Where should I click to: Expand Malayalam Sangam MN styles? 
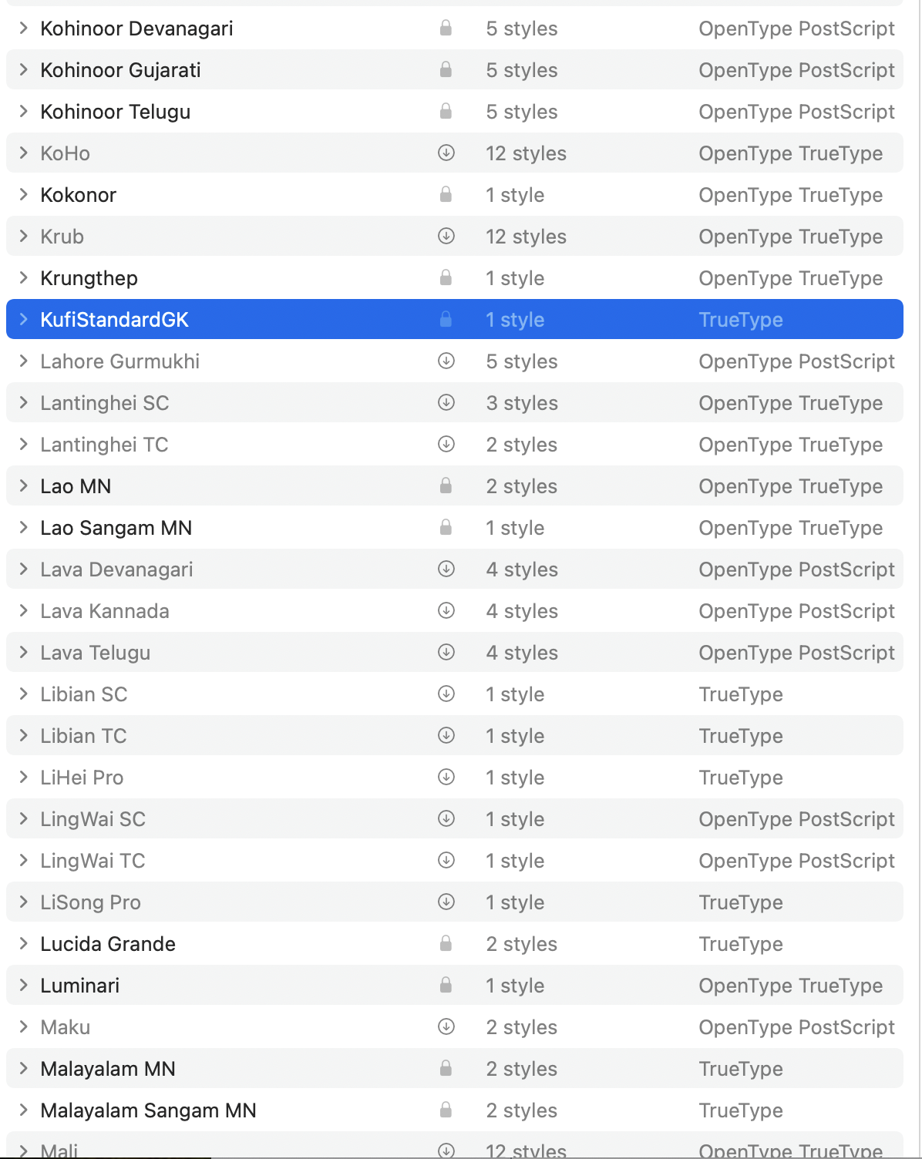coord(24,1110)
